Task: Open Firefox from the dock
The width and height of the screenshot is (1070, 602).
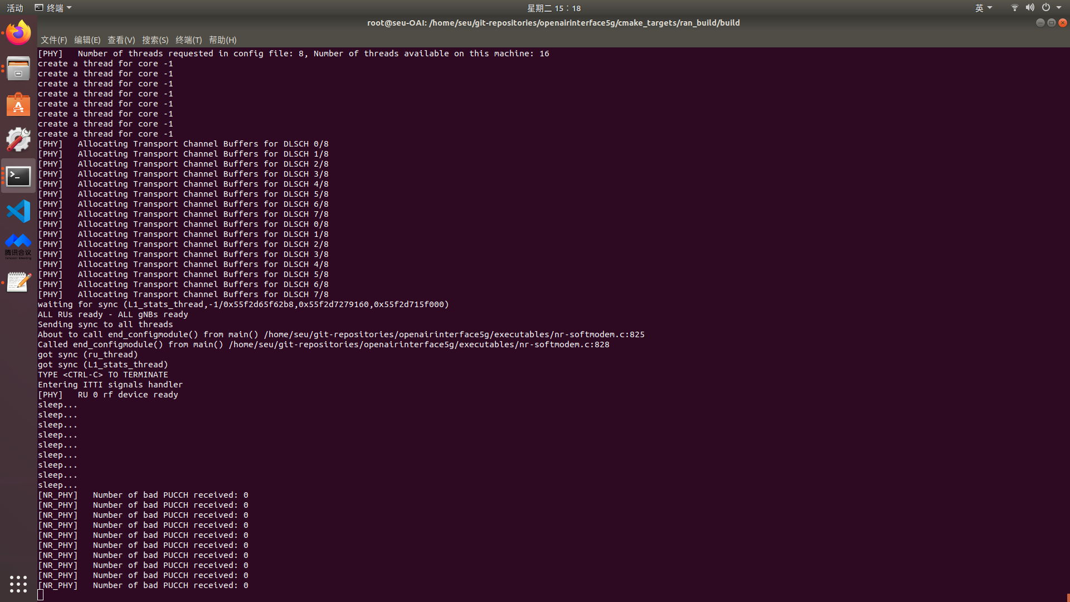Action: tap(18, 33)
